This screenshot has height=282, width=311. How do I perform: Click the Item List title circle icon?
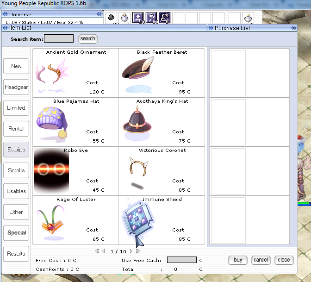coord(6,28)
